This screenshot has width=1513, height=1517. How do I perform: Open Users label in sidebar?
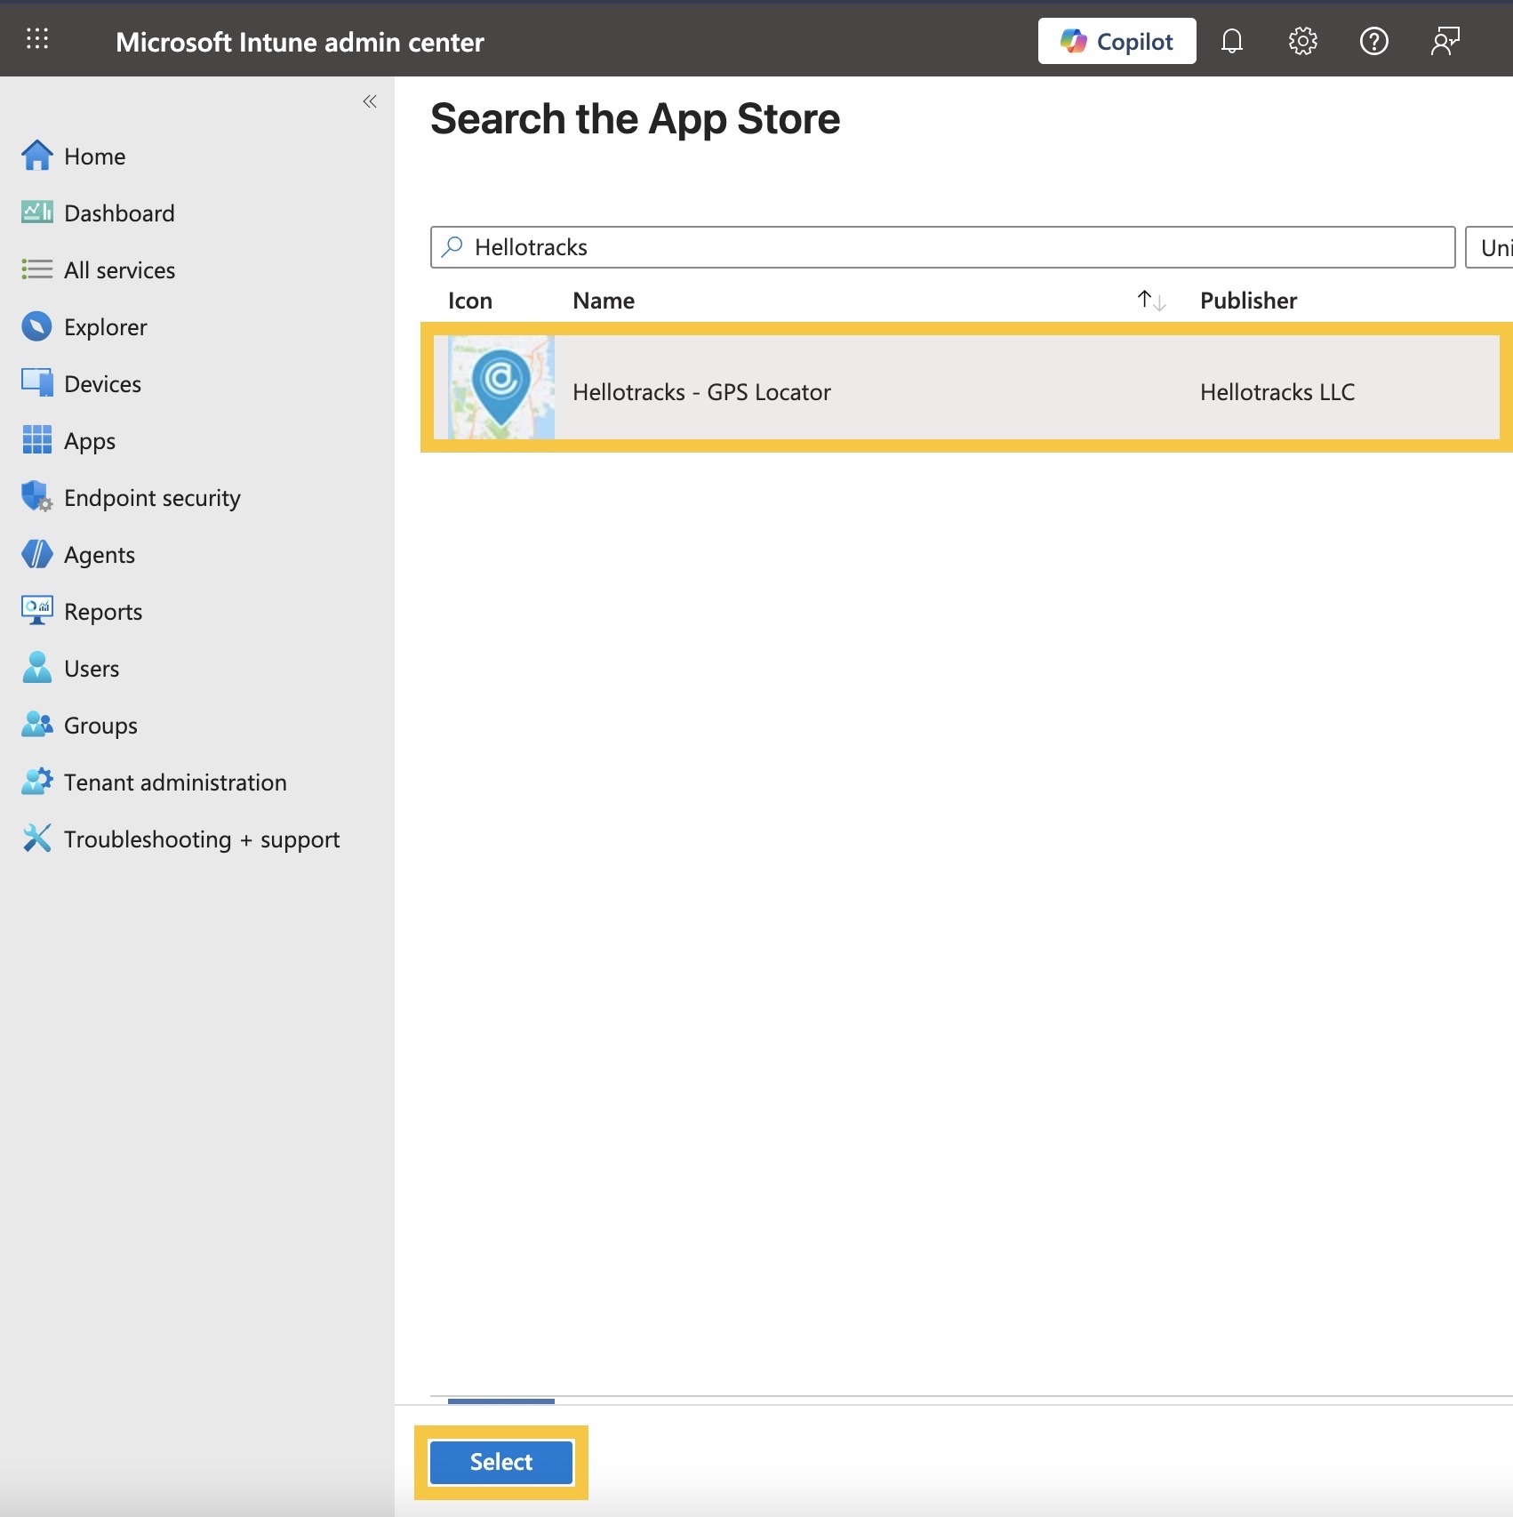[x=92, y=669]
